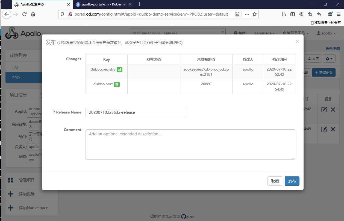Click the 环境列表 panel heading
344x221 pixels.
point(18,56)
